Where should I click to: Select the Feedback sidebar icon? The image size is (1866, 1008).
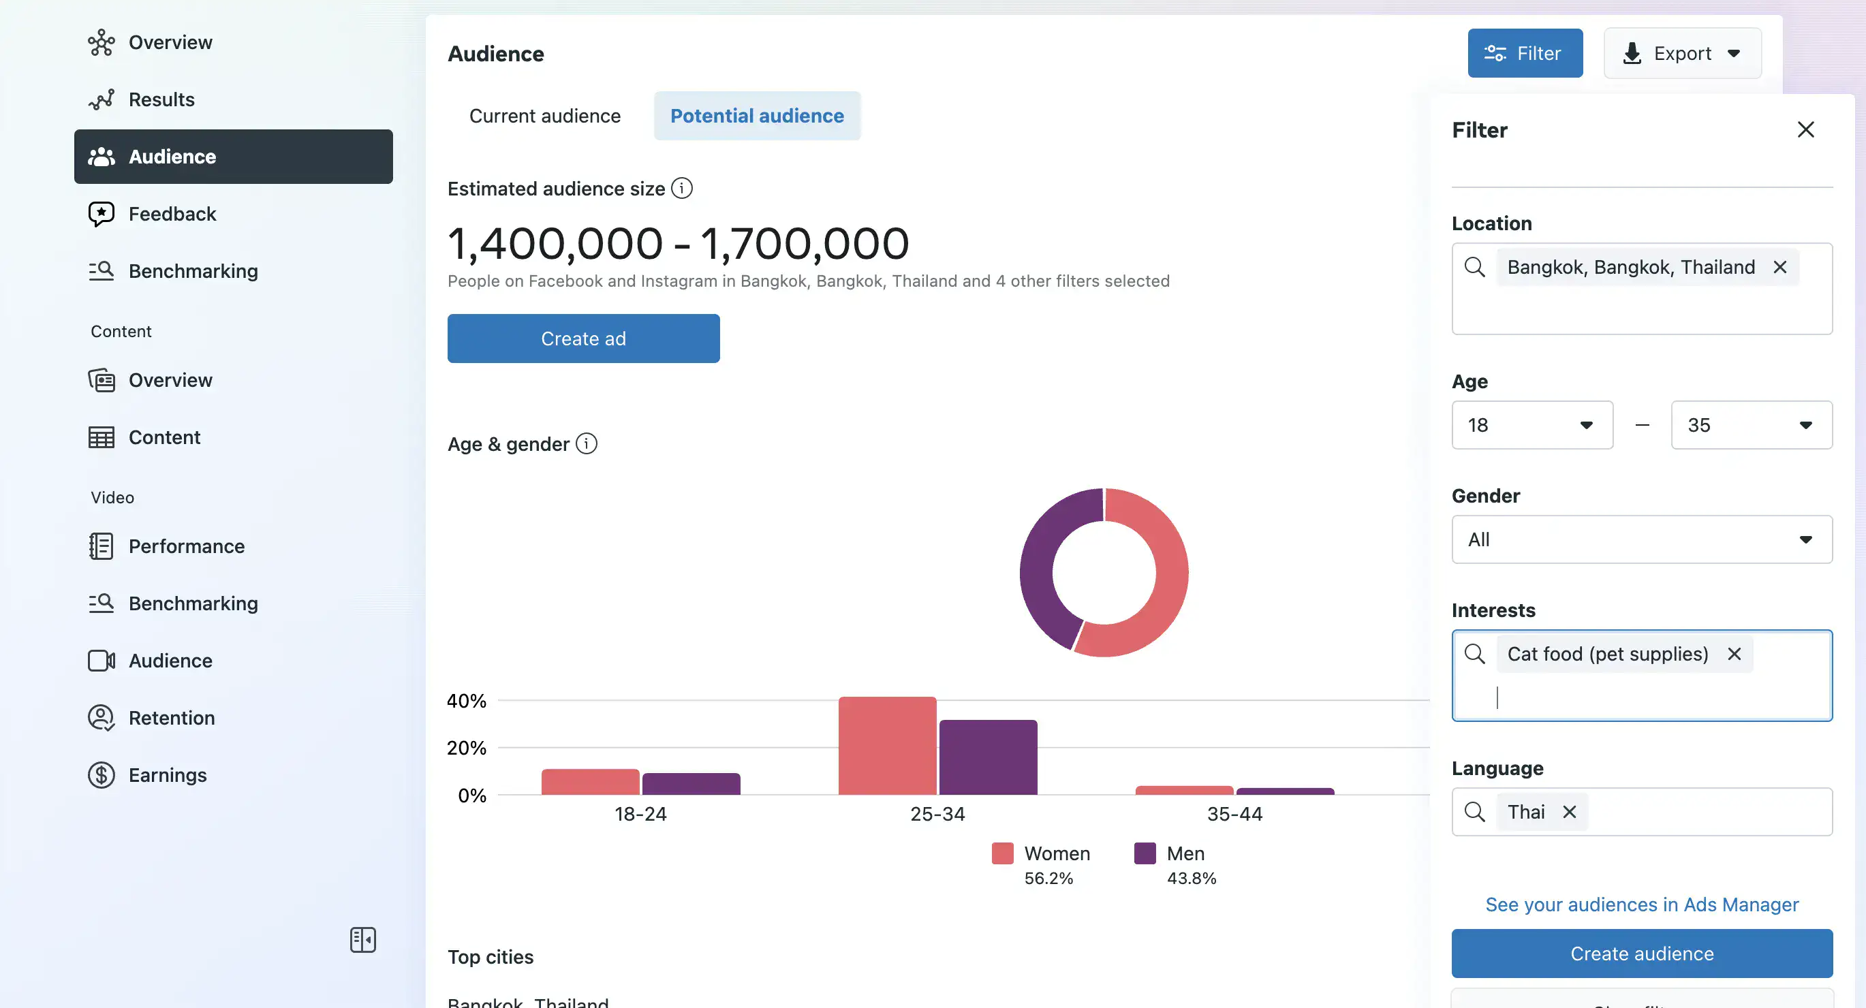pyautogui.click(x=101, y=214)
